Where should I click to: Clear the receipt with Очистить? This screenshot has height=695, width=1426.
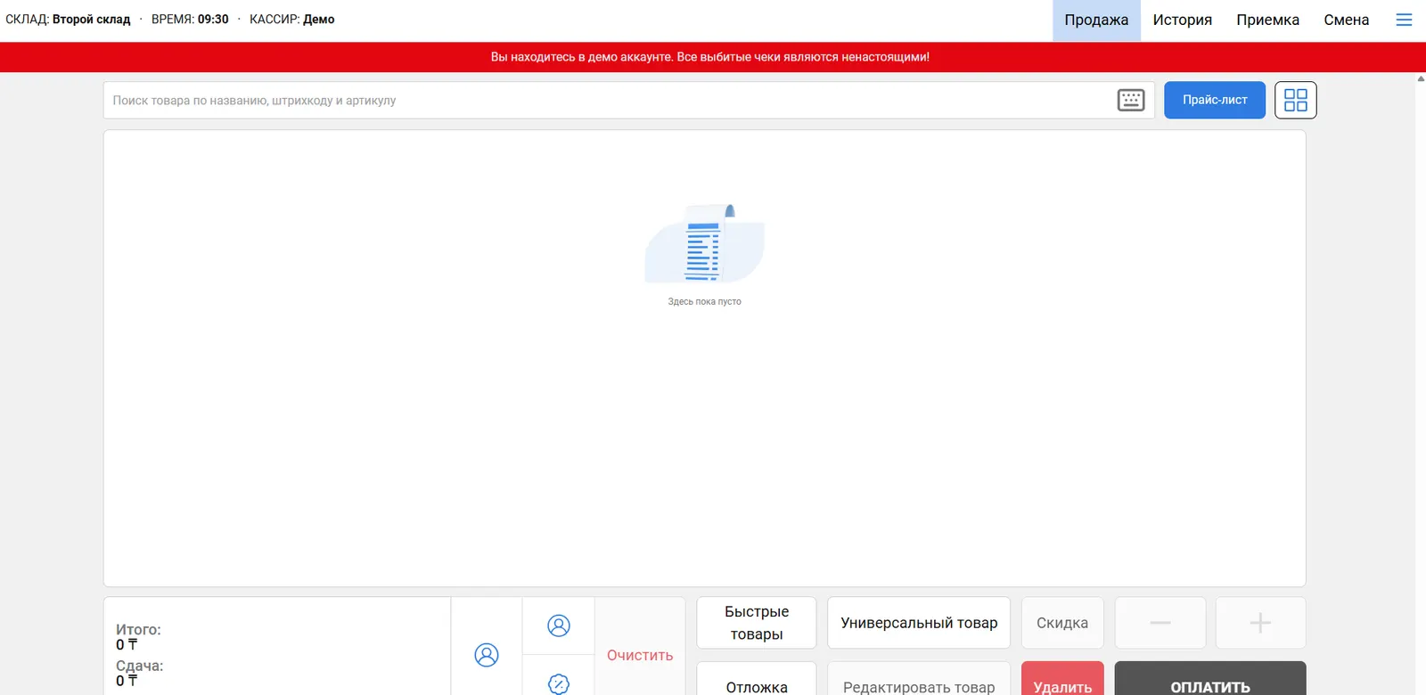pos(640,655)
